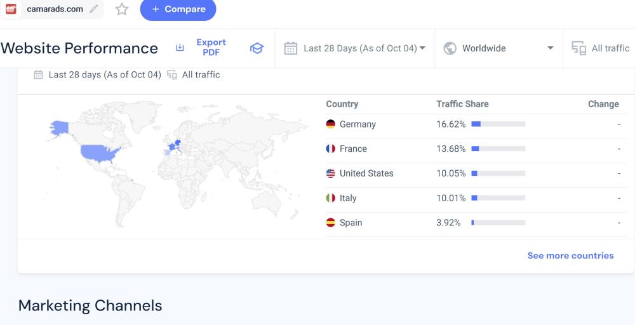Open the All traffic device filter
The image size is (635, 325).
tap(610, 48)
